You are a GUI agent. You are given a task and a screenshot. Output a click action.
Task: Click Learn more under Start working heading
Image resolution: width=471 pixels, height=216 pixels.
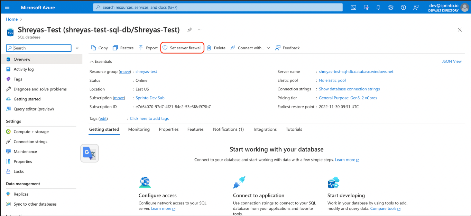pos(347,160)
